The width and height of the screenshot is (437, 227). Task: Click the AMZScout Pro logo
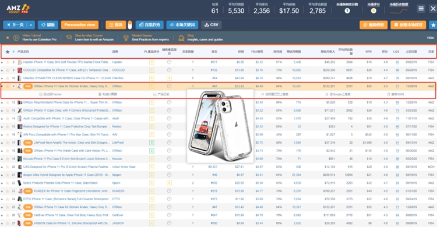tap(18, 9)
